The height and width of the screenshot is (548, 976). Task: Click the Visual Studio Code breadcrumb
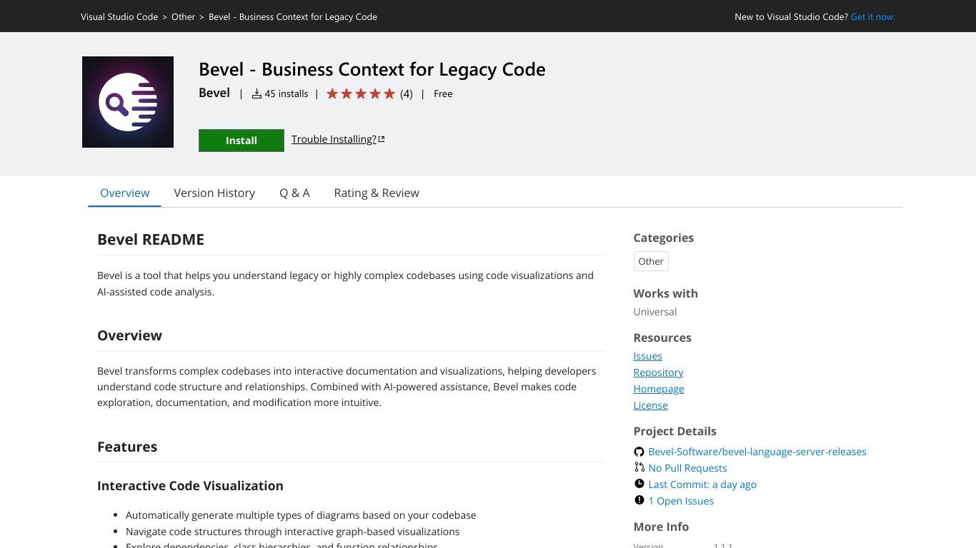[119, 16]
